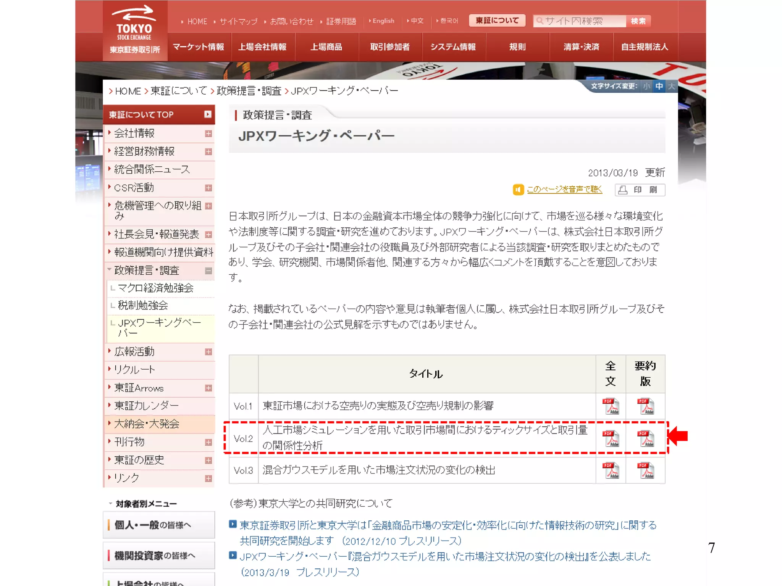Open Vol.1 full-text PDF icon
Image resolution: width=782 pixels, height=586 pixels.
click(610, 406)
